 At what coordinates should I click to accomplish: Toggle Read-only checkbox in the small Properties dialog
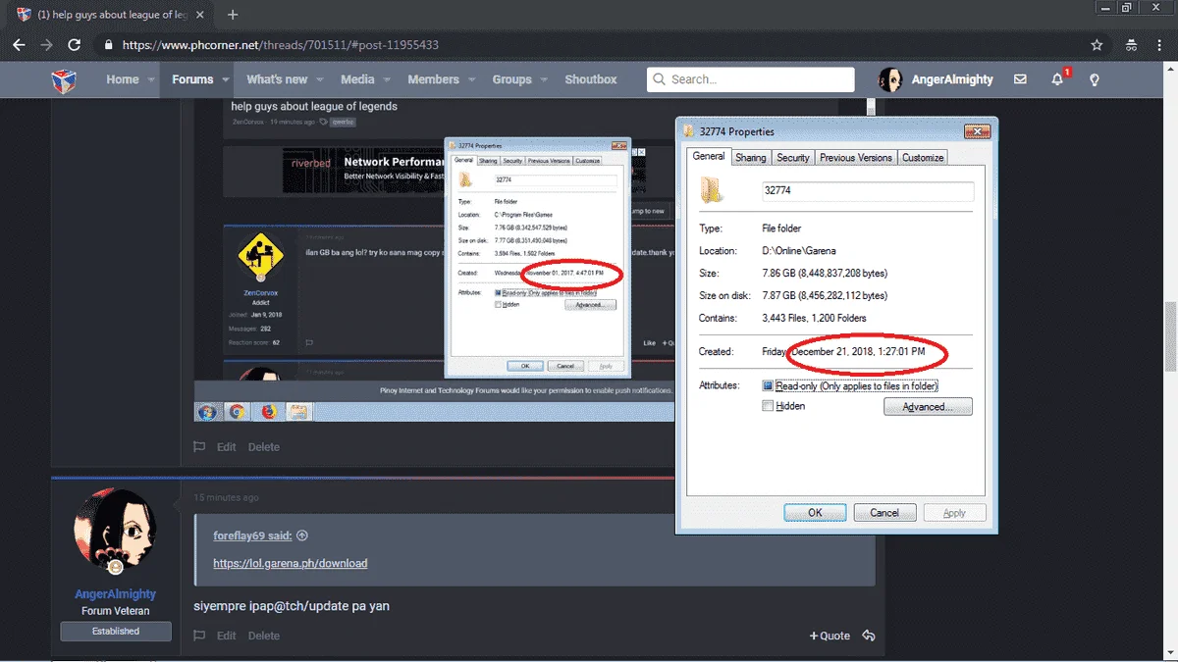(500, 292)
